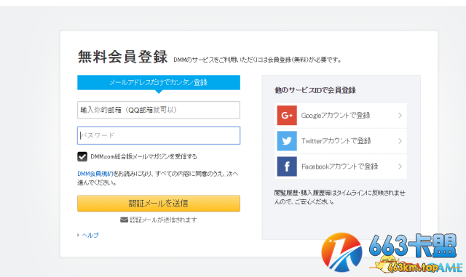Viewport: 466px width, 277px height.
Task: Open the DMM会員規約 link
Action: [x=95, y=174]
